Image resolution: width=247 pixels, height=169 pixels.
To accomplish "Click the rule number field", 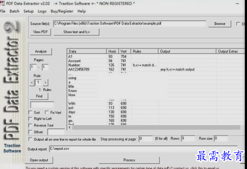I will pos(38,82).
